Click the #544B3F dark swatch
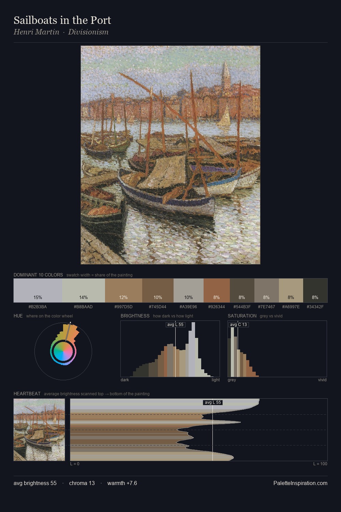Viewport: 341px width, 512px height. click(242, 290)
